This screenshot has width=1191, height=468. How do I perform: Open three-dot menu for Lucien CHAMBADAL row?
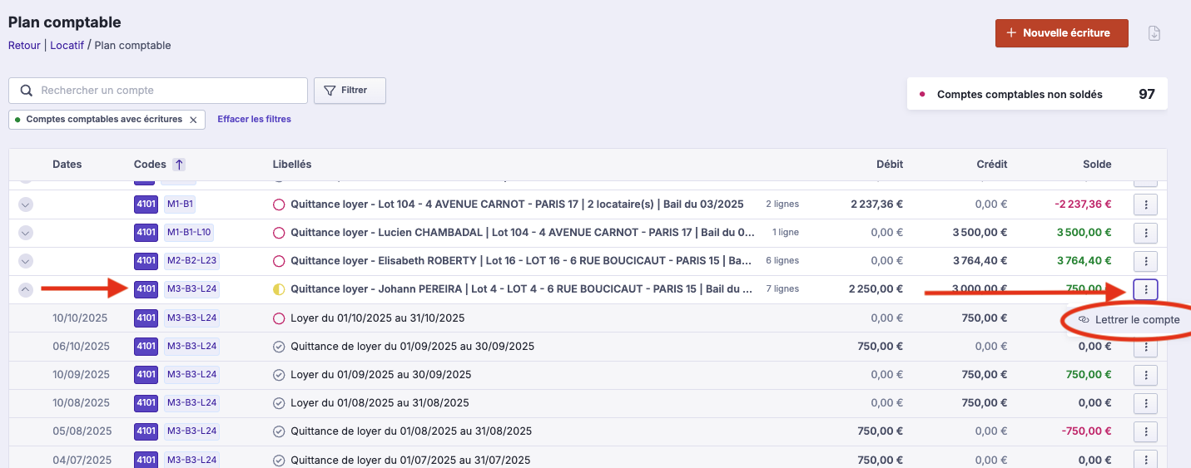pyautogui.click(x=1146, y=233)
